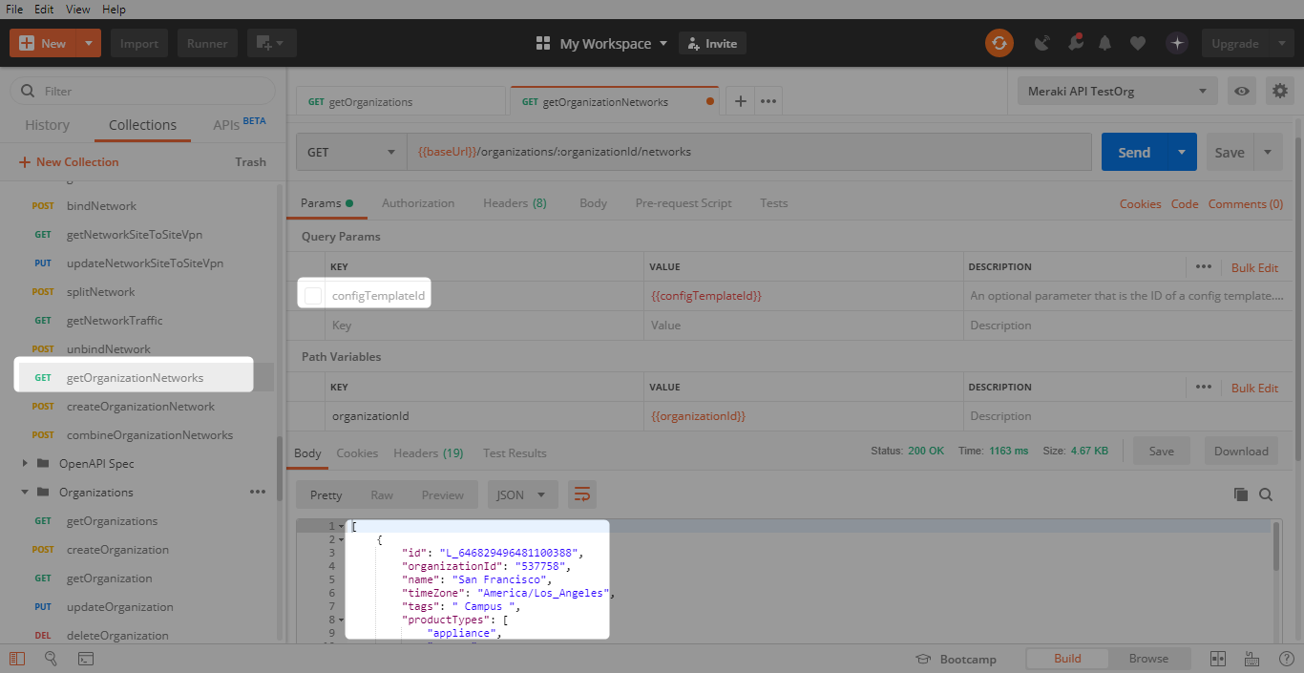Open environment quick look eye icon

pyautogui.click(x=1242, y=92)
